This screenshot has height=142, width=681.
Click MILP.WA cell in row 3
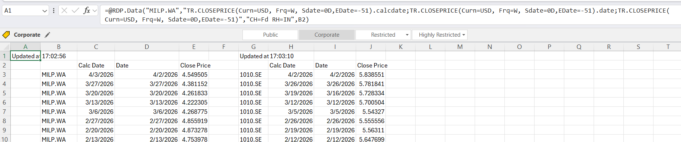pyautogui.click(x=59, y=75)
